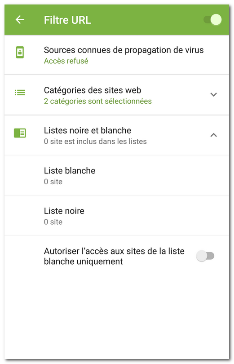Click the Catégories des sites web title

click(93, 90)
